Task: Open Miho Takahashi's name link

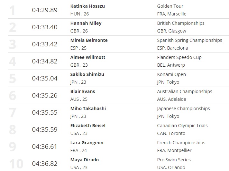Action: 88,109
